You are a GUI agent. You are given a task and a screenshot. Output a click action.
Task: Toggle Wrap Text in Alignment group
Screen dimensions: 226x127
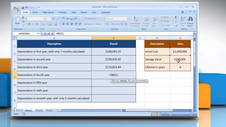pos(90,19)
